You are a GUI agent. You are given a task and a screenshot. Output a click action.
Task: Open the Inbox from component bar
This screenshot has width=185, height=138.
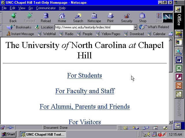[136, 128]
